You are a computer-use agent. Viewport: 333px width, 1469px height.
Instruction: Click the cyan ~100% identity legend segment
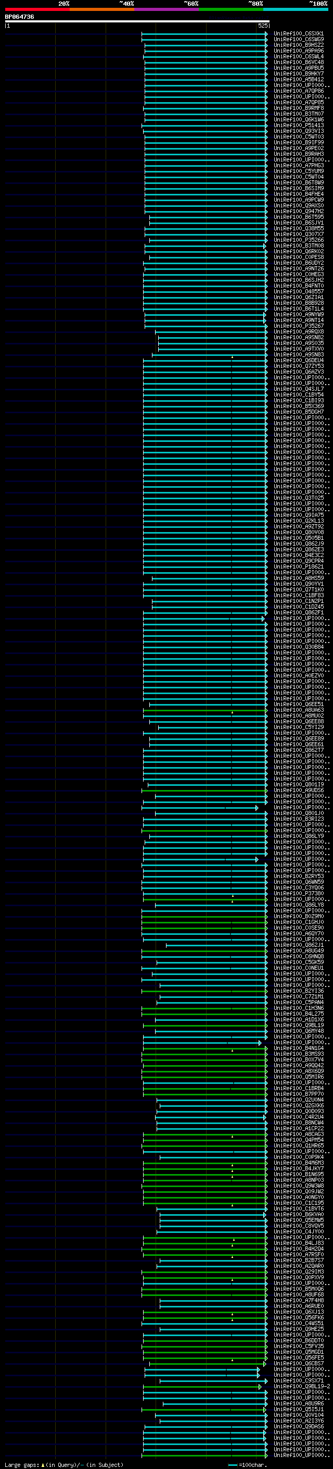[x=296, y=9]
